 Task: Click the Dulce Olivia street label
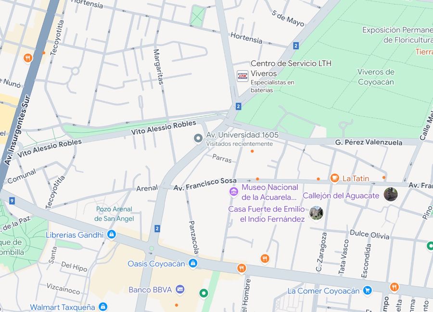click(369, 234)
